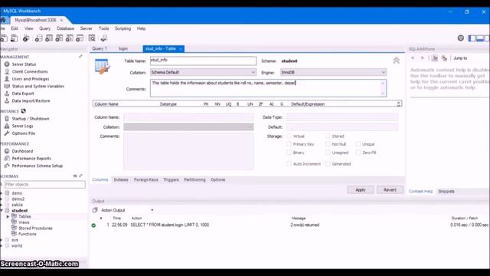The width and height of the screenshot is (490, 276).
Task: Click the expand Management section icon
Action: tap(80, 56)
